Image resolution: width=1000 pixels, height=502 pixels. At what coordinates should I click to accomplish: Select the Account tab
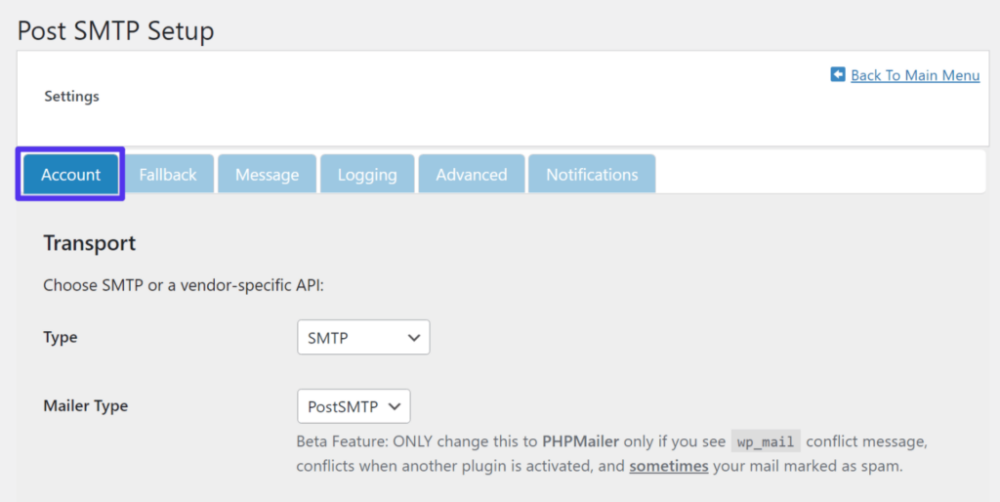tap(70, 175)
